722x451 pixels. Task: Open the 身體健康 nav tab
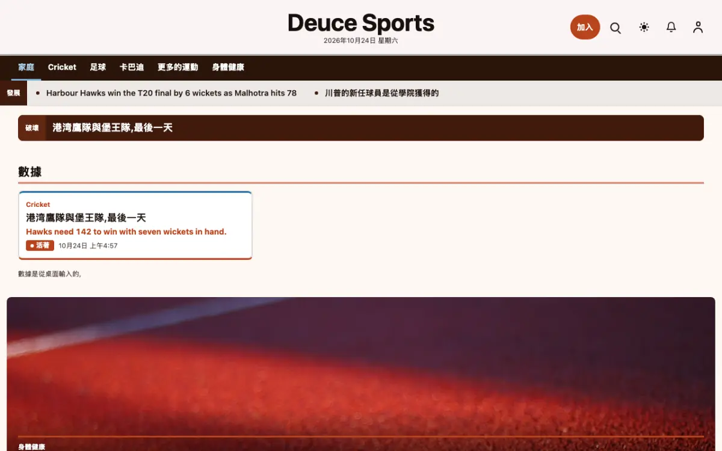pyautogui.click(x=228, y=67)
